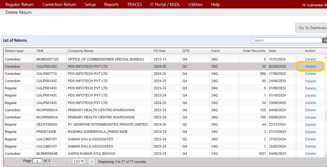
Task: Click the previous page arrow icon
Action: click(16, 162)
